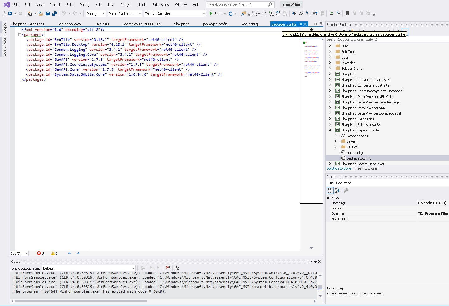
Task: Expand the Dependencies node under SharpMap.Layers.BruTile
Action: (336, 136)
